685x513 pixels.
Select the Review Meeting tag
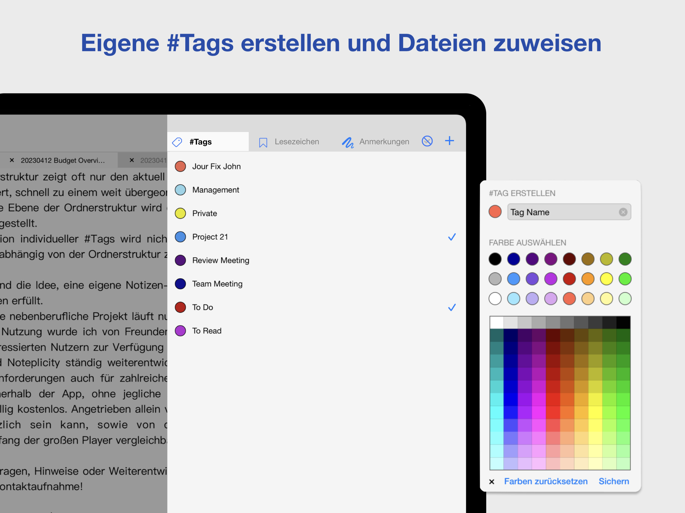coord(316,261)
